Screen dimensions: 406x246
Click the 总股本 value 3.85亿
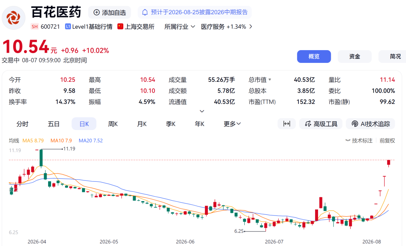pyautogui.click(x=306, y=91)
